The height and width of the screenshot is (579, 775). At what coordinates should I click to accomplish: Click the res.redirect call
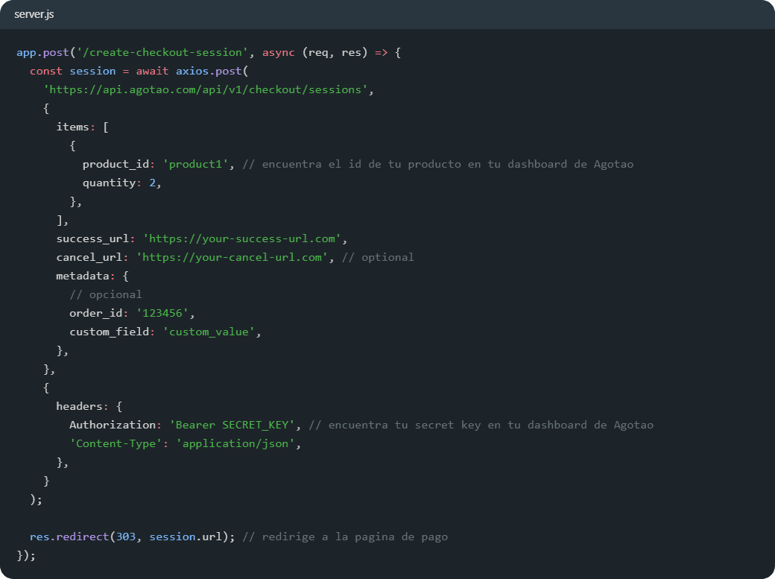click(x=69, y=537)
